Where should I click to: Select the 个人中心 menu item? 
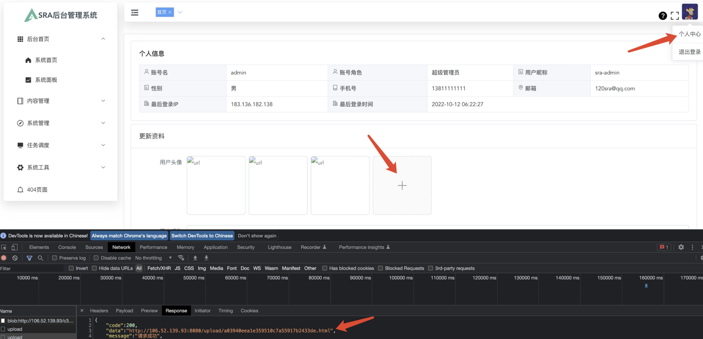[x=689, y=34]
